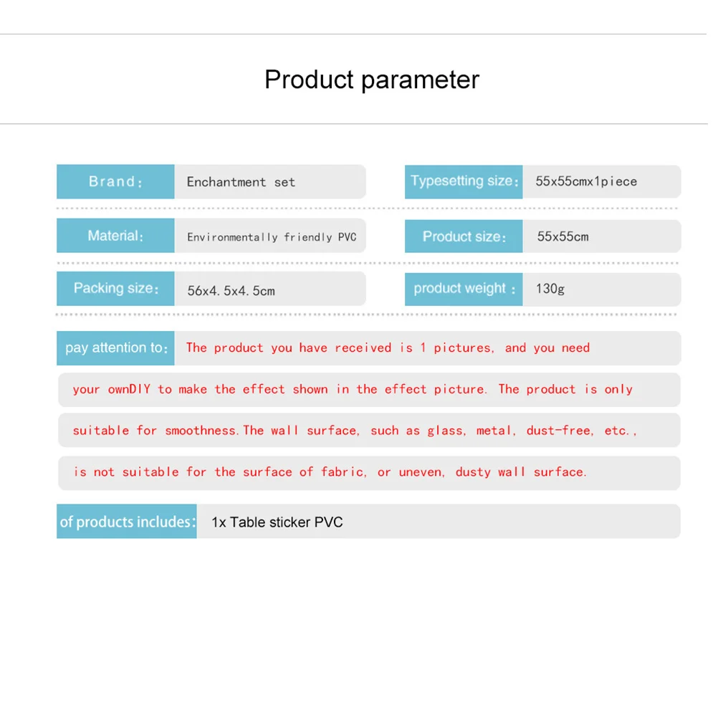The height and width of the screenshot is (718, 718).
Task: Click the "1x Table sticker PVC" text
Action: pos(277,522)
